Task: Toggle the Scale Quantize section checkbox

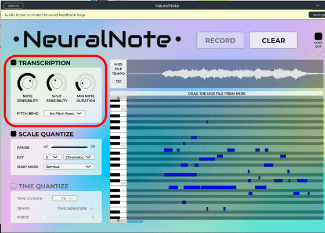Action: [13, 134]
